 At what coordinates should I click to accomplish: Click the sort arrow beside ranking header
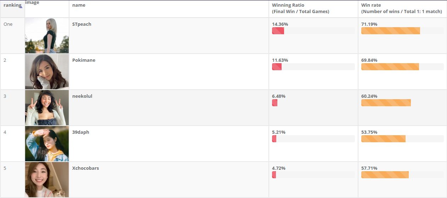coord(22,6)
